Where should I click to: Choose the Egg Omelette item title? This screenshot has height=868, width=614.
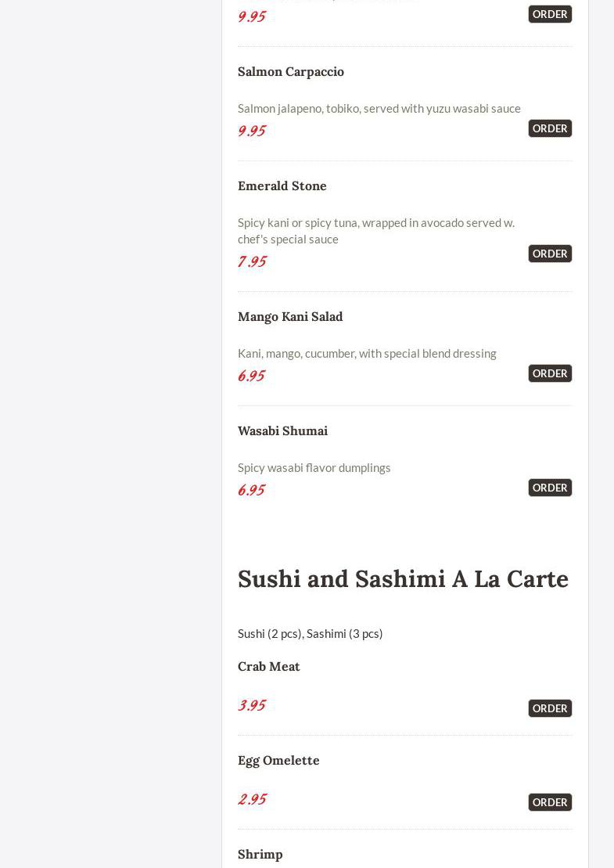278,760
